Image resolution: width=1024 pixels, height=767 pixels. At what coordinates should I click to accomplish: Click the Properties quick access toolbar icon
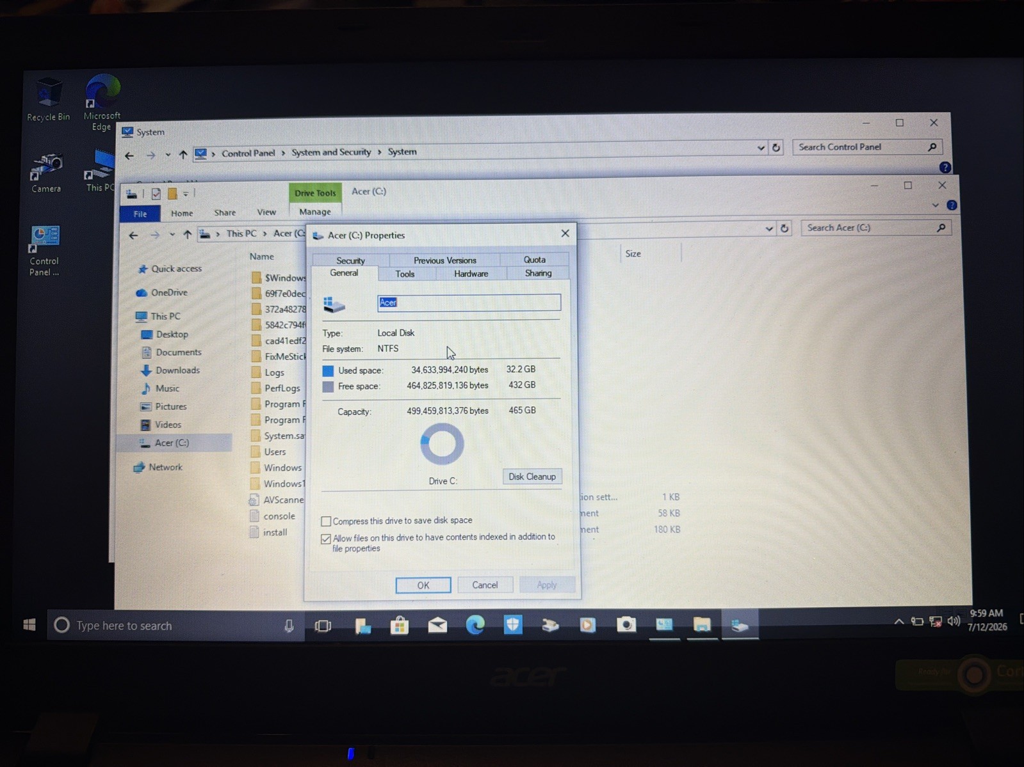[x=156, y=194]
